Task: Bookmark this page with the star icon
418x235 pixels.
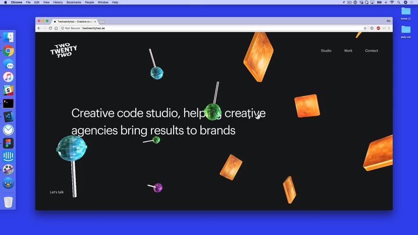Action: 365,28
